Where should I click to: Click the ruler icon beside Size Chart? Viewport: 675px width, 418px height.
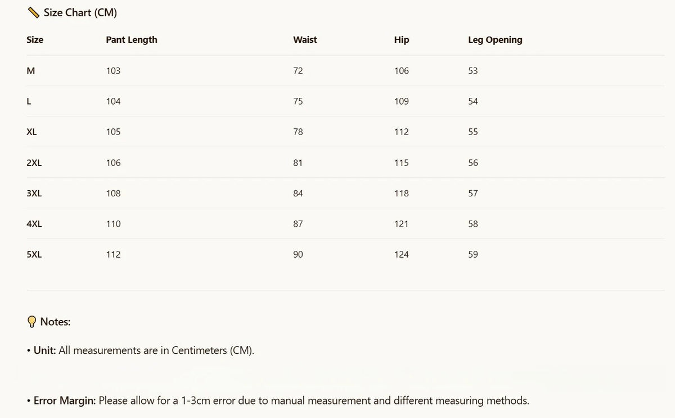(33, 12)
